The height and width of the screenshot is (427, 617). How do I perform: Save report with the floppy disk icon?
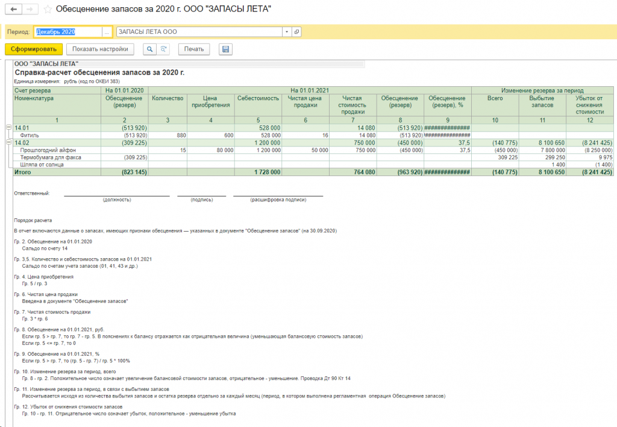225,49
